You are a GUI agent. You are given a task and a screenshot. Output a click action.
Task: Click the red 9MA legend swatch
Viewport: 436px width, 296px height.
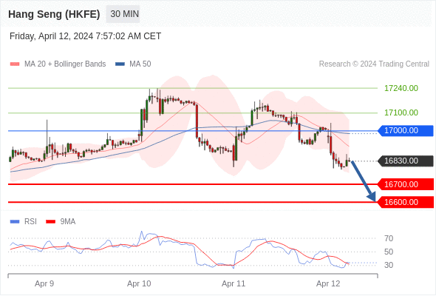coord(50,222)
